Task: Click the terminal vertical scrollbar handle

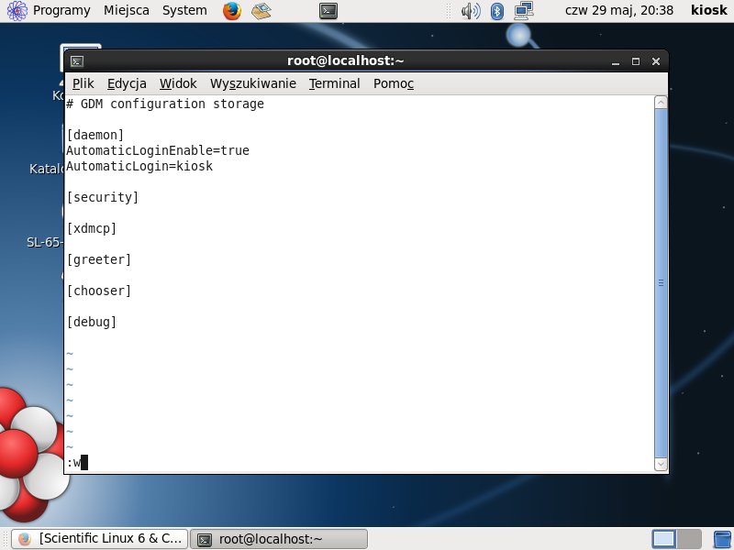Action: point(660,284)
